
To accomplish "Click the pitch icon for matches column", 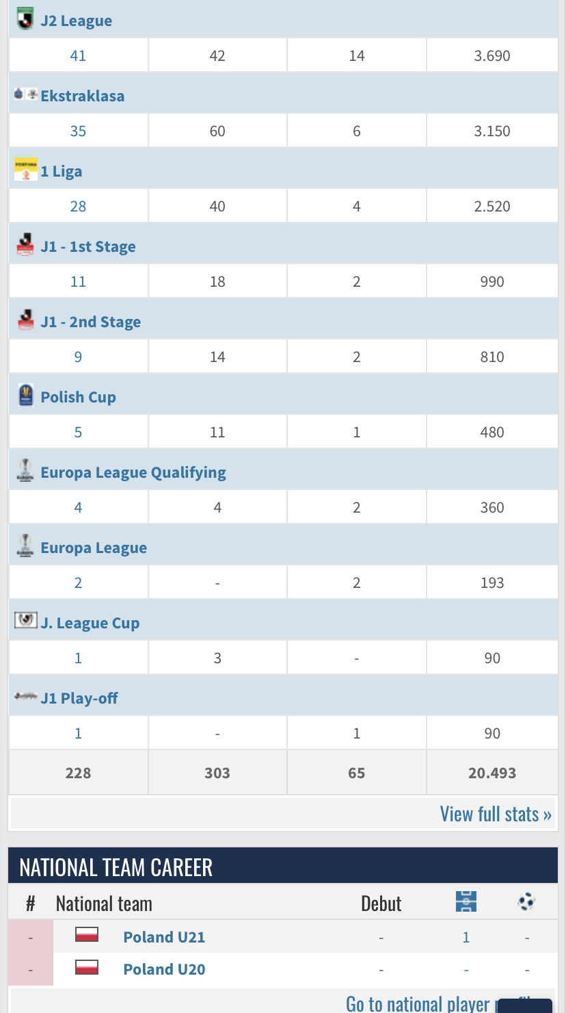I will [466, 901].
